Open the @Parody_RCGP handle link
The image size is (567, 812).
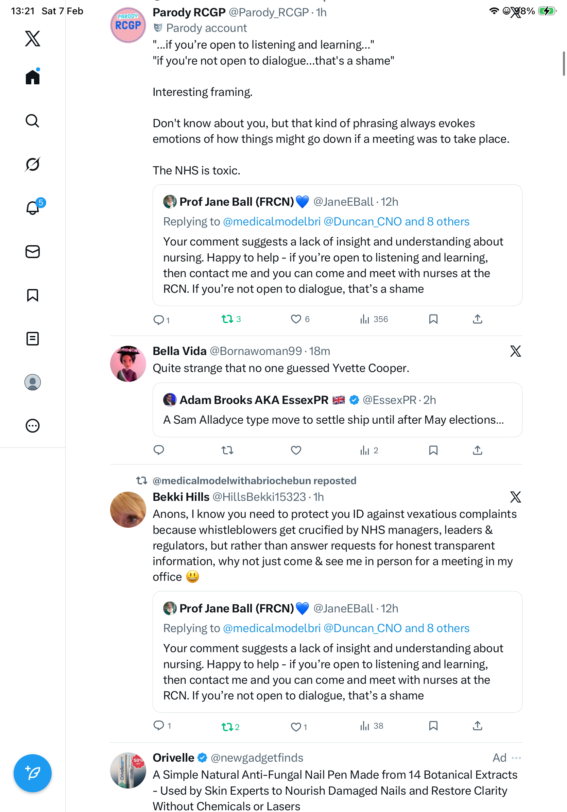pyautogui.click(x=269, y=12)
